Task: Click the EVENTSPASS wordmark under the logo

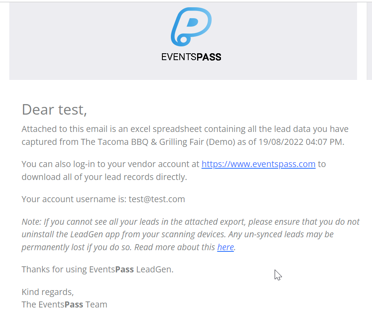Action: (x=191, y=57)
